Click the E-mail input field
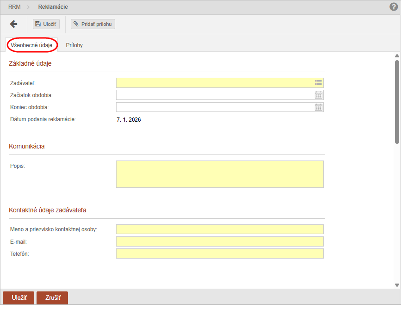The width and height of the screenshot is (401, 309). click(x=220, y=241)
